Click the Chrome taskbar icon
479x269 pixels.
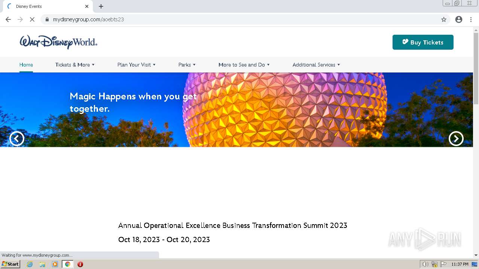67,264
